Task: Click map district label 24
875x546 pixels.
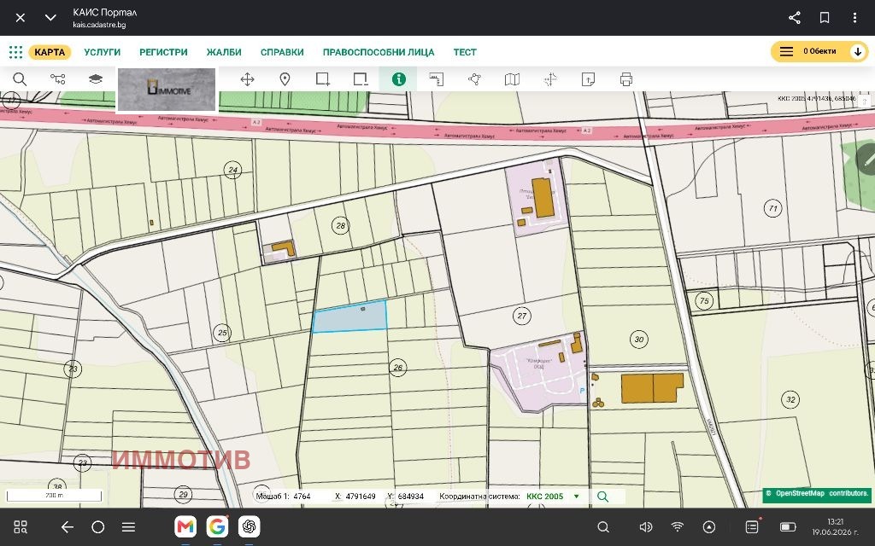Action: click(x=232, y=170)
